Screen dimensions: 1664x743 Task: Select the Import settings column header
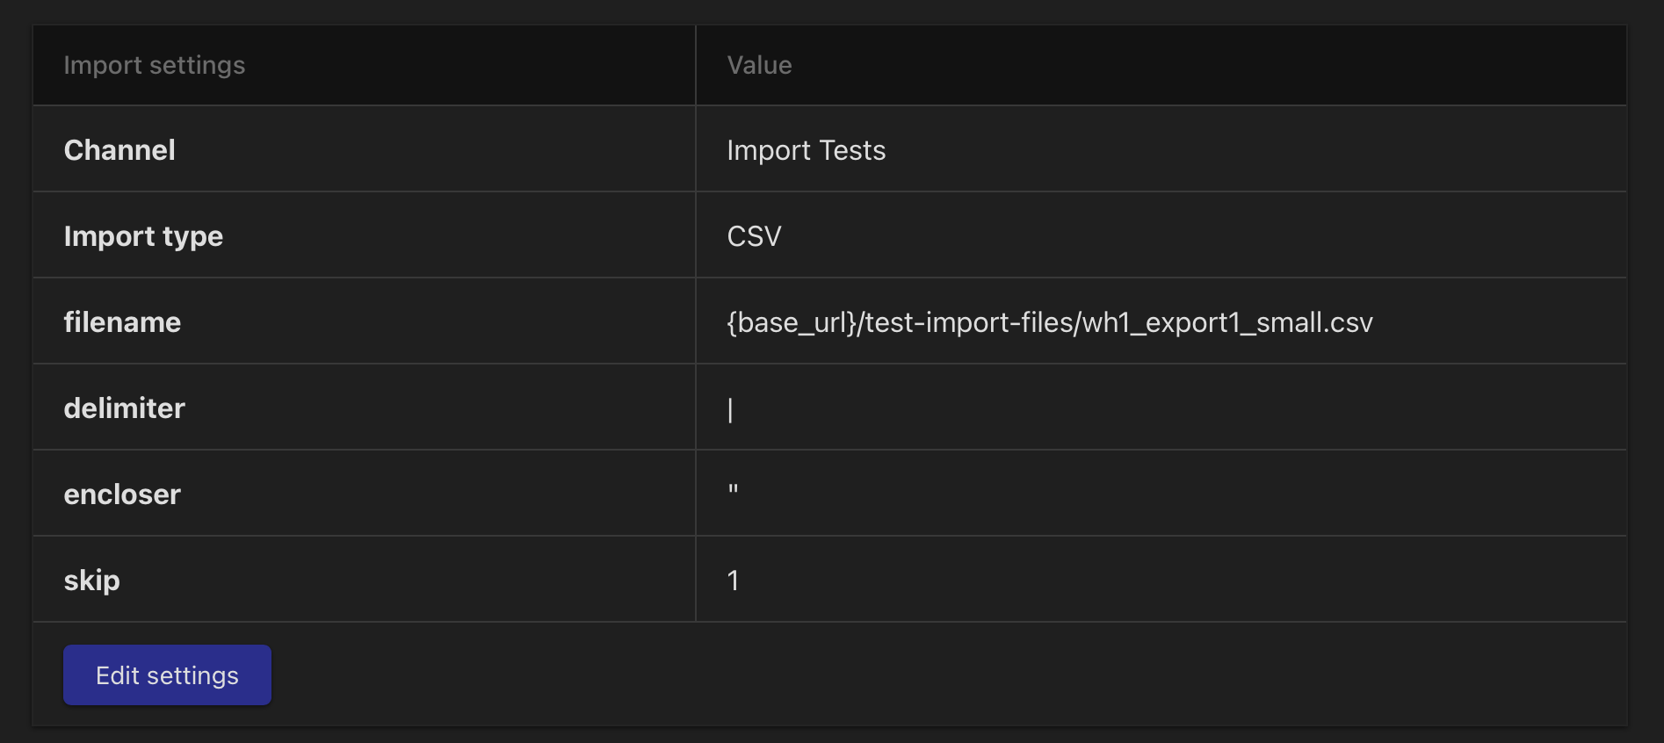[155, 65]
